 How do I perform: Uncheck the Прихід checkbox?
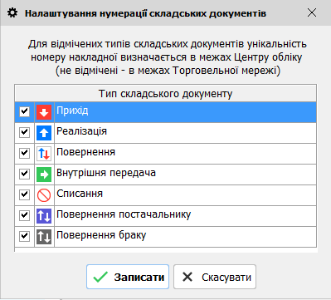[x=24, y=111]
